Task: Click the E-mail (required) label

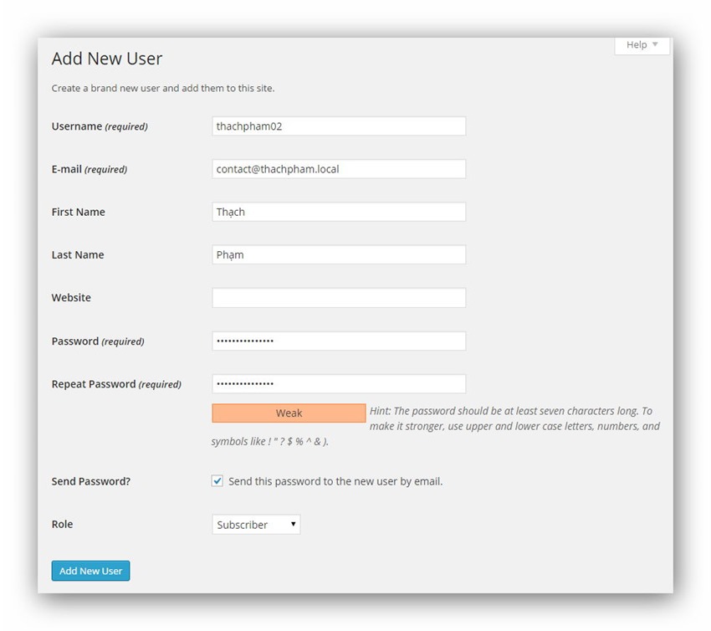Action: click(x=90, y=169)
